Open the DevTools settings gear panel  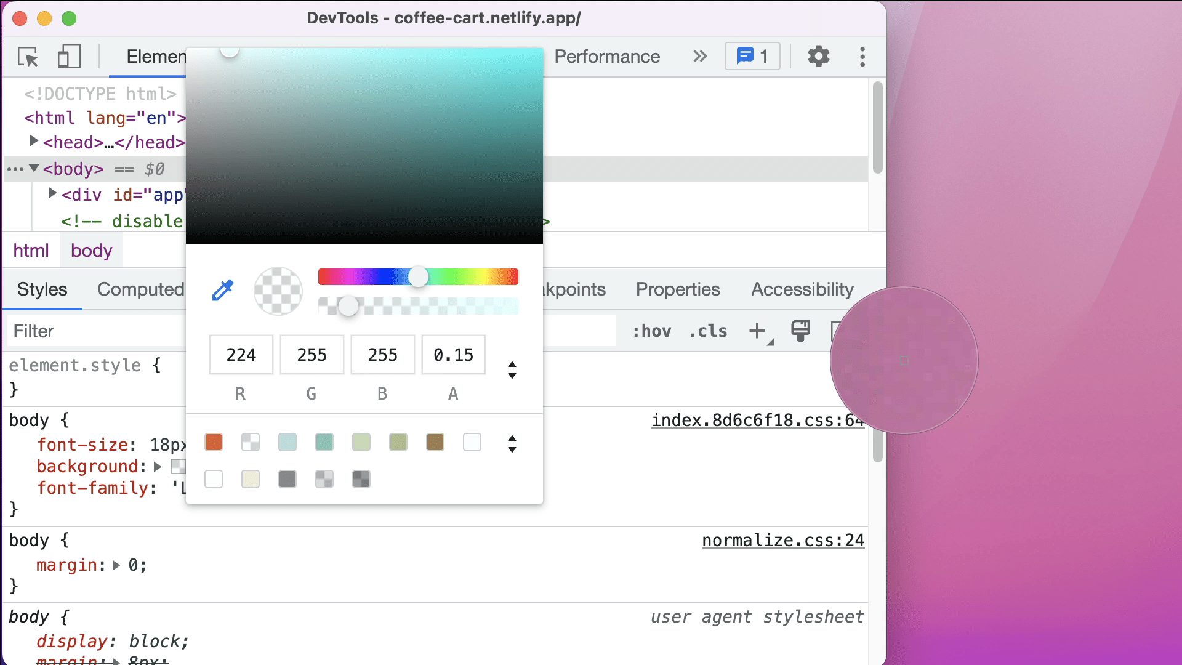[x=818, y=56]
